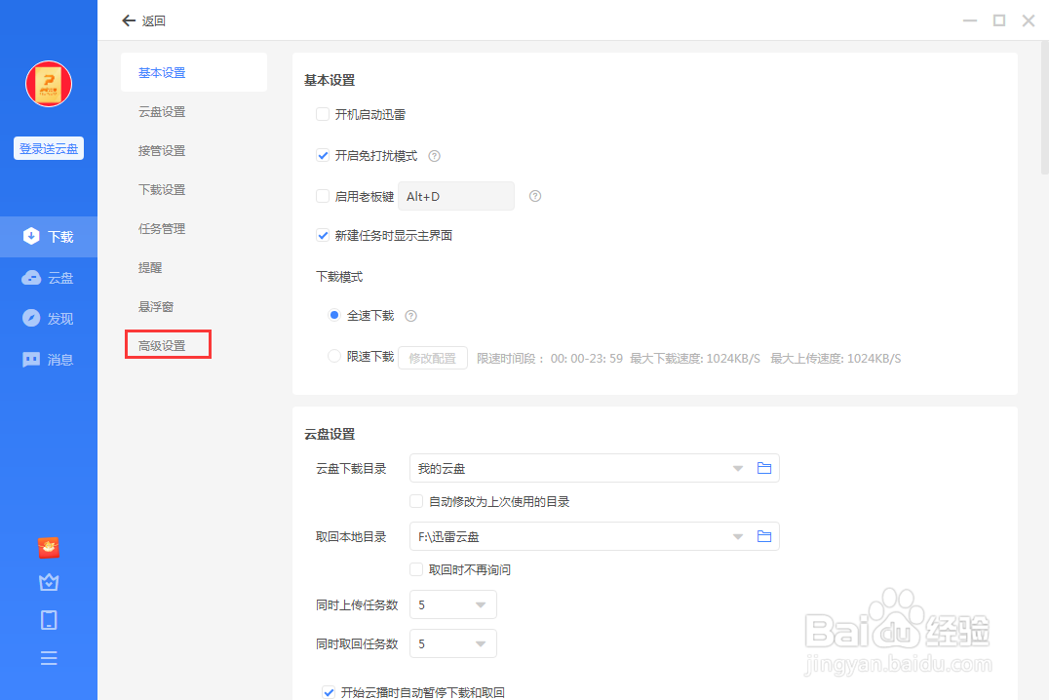
Task: Click the Alt+D hotkey input field
Action: (x=455, y=196)
